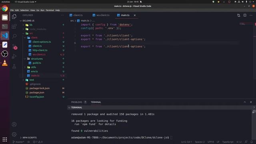Open http-client.ts in explorer
Screen dimensions: 256x144
40,50
